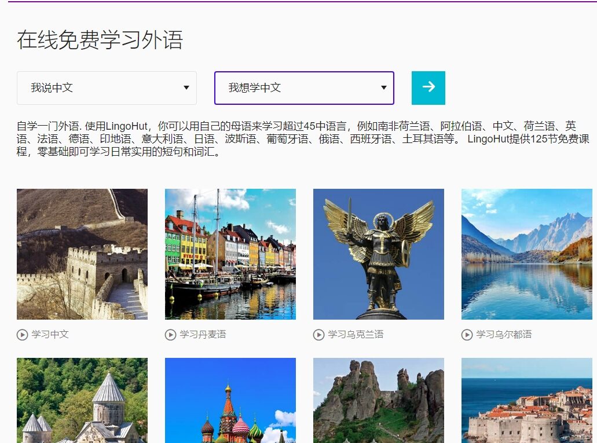Open the 我说中文 language dropdown
597x443 pixels.
pos(107,88)
